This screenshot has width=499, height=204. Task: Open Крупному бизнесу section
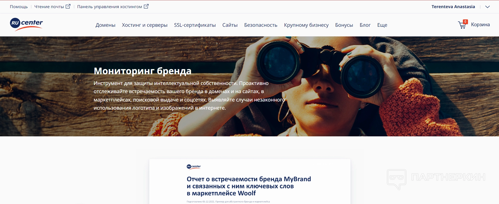(306, 25)
